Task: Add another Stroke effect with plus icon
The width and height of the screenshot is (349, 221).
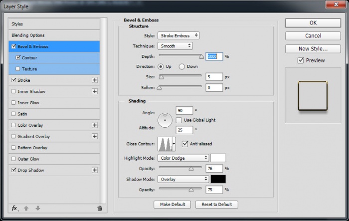Action: click(94, 80)
